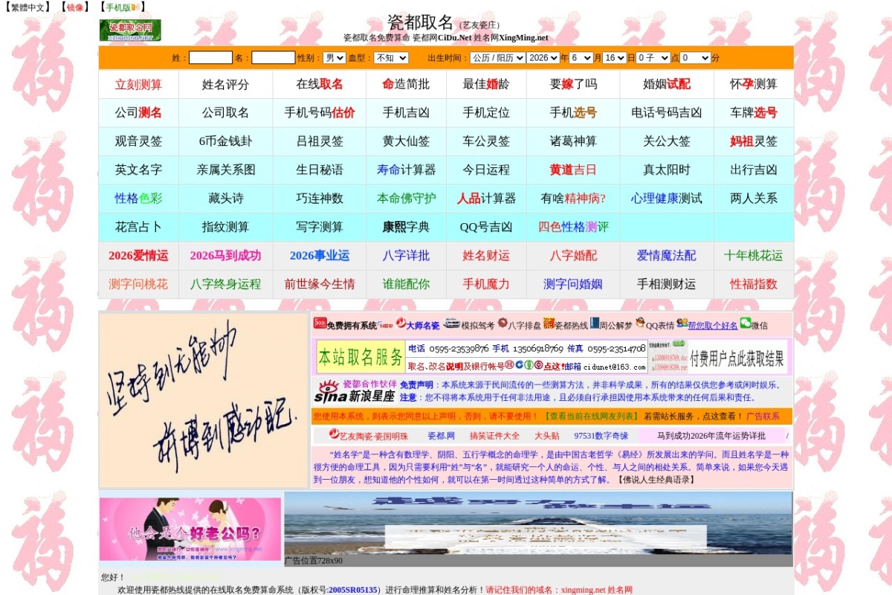
Task: Open the green 微信 WeChat icon
Action: click(x=746, y=324)
